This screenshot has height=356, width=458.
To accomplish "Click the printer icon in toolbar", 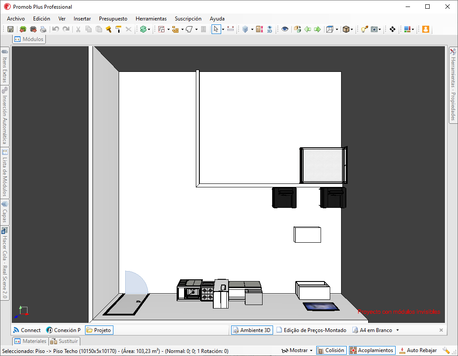I will 43,29.
